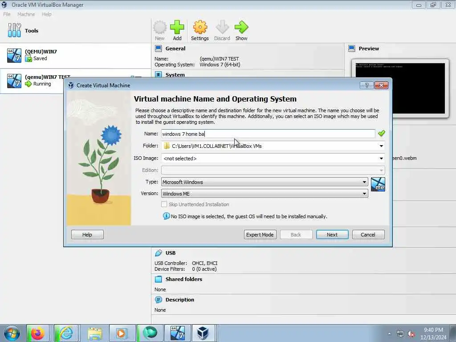
Task: Click the Help button in dialog
Action: coord(87,234)
